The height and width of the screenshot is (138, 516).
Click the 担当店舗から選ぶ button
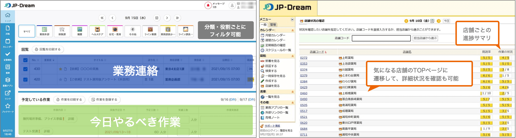[x=425, y=38]
